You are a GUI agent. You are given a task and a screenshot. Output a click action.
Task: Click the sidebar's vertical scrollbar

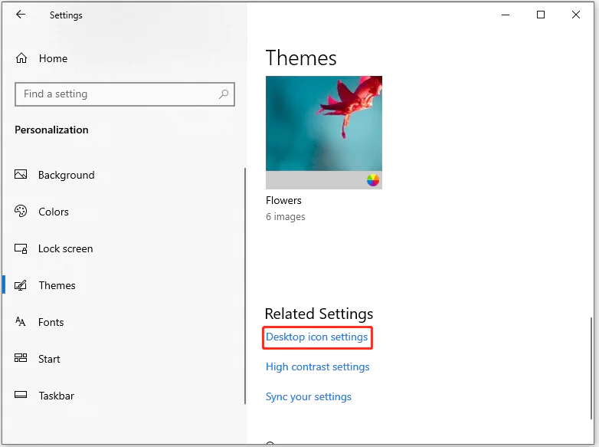(x=245, y=284)
